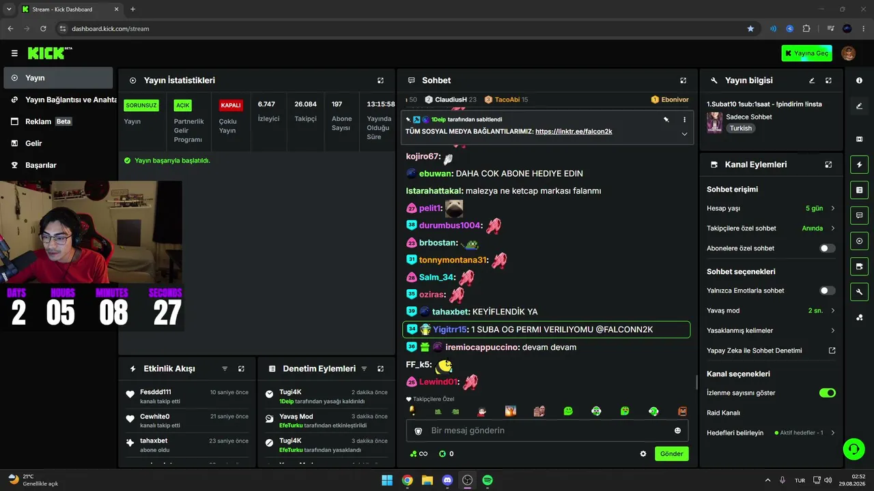
Task: Open chat settings gear next to Gönder
Action: pos(643,454)
